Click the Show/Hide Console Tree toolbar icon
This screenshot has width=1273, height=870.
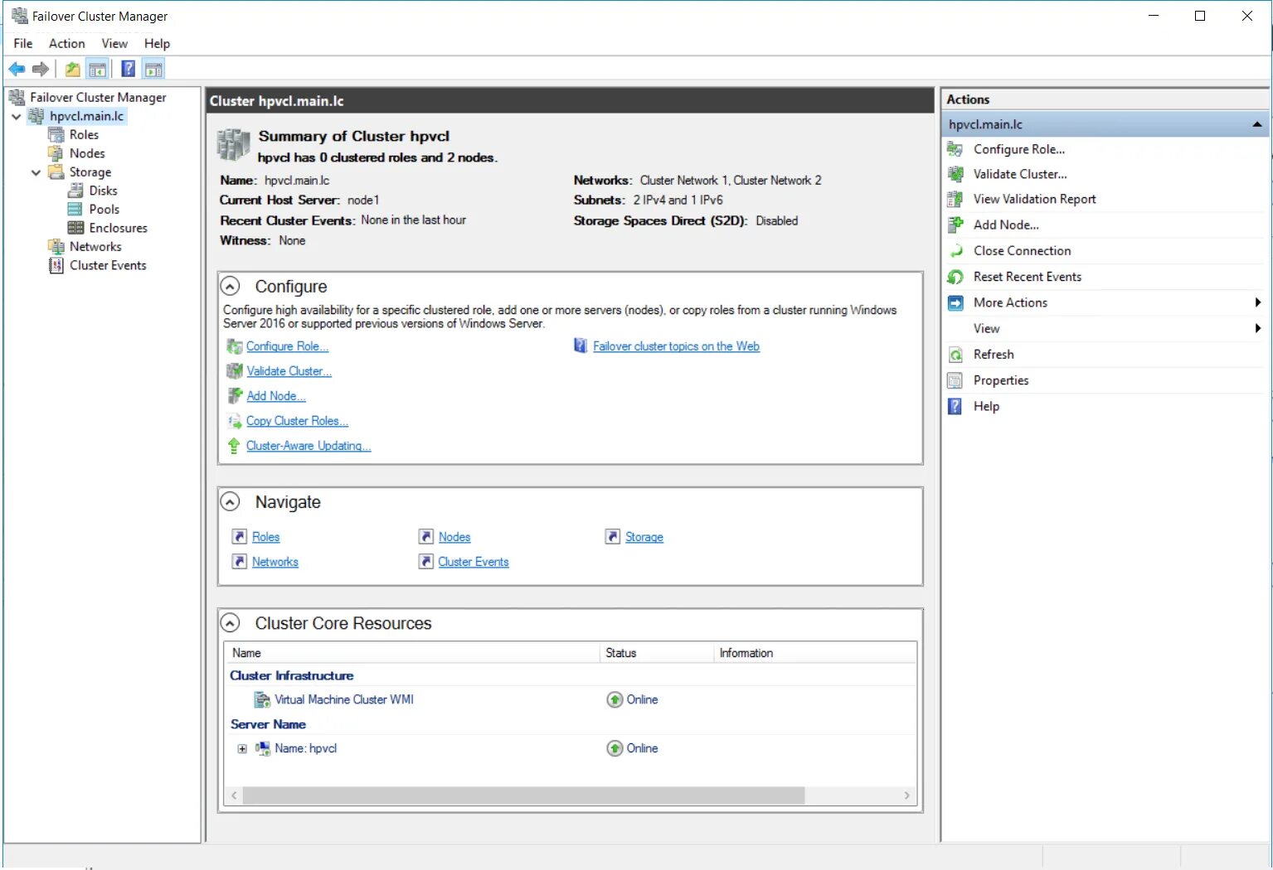click(x=98, y=69)
